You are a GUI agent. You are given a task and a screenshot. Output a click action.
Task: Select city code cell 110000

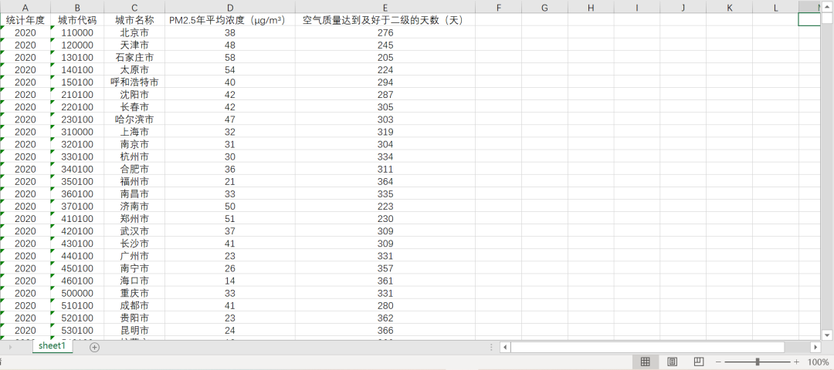78,32
